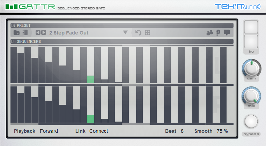This screenshot has height=146, width=266.
Task: Click the mix knob
Action: click(x=251, y=96)
